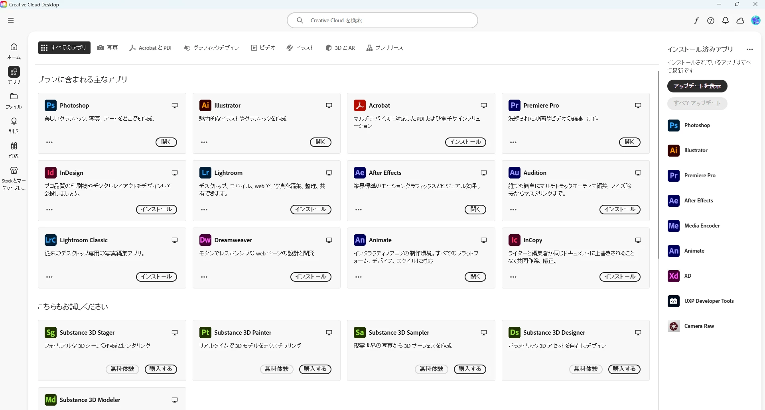Open 作成 in the sidebar
The width and height of the screenshot is (765, 410).
pyautogui.click(x=14, y=150)
